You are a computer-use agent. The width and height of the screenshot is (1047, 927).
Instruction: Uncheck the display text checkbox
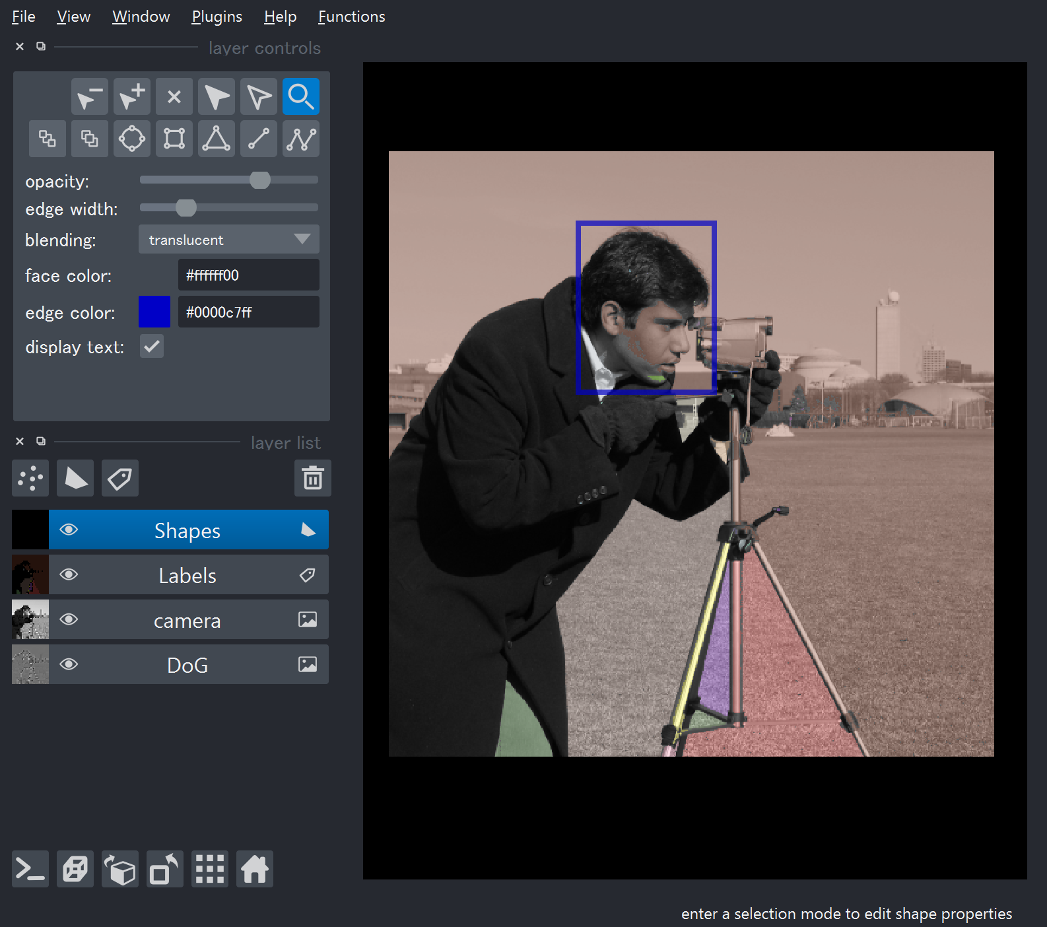click(152, 347)
